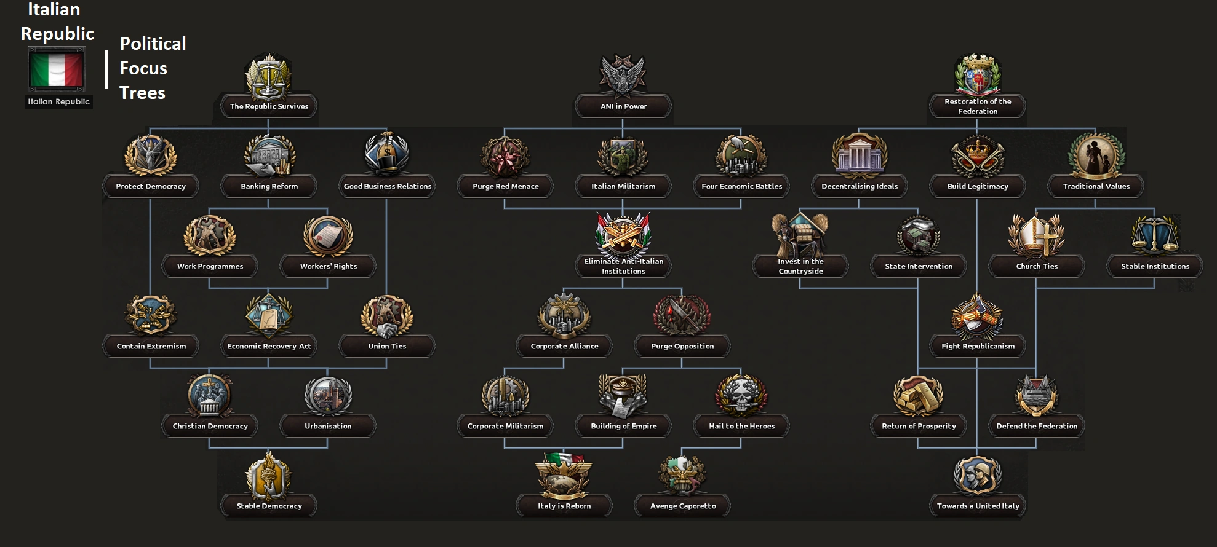Click the ANI in Power eagle icon
Viewport: 1217px width, 547px height.
623,76
